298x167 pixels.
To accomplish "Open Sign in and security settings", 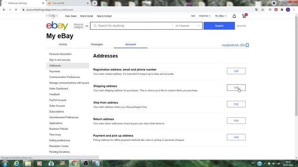I will click(60, 60).
